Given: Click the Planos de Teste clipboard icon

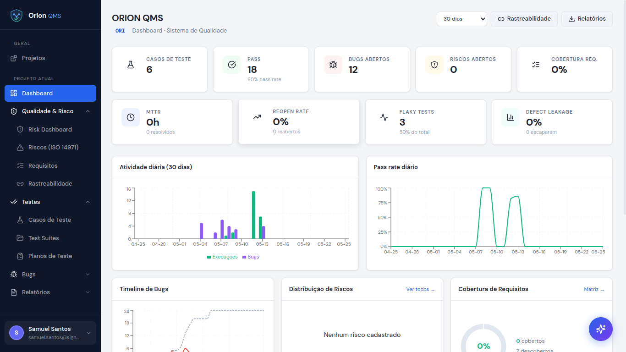Looking at the screenshot, I should click(x=20, y=256).
